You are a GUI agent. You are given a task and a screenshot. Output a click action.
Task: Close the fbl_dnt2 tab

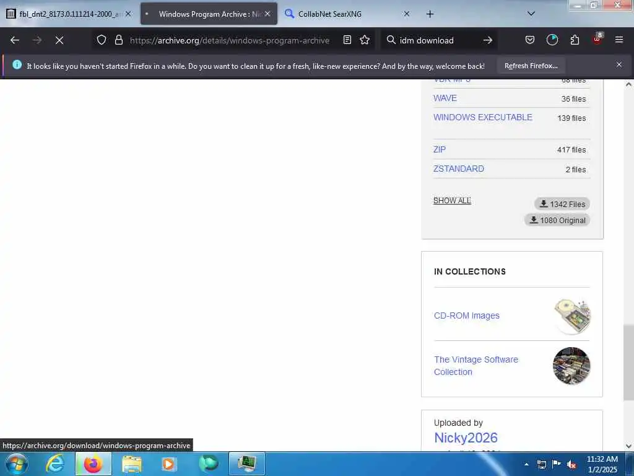pos(128,14)
